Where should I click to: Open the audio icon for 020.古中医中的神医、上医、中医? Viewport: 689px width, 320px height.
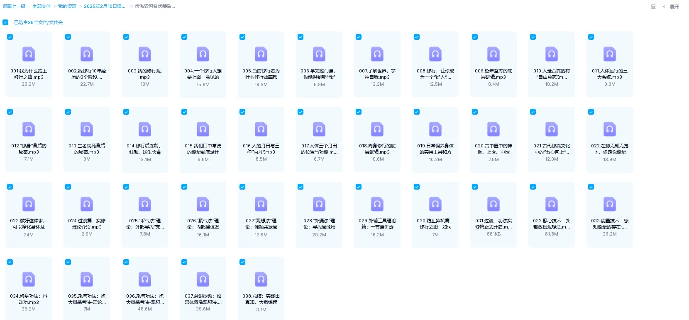tap(494, 129)
